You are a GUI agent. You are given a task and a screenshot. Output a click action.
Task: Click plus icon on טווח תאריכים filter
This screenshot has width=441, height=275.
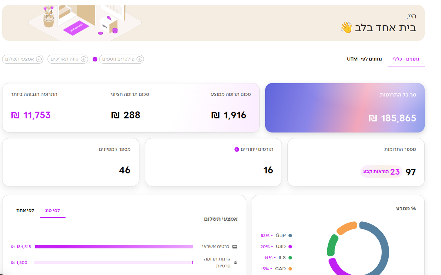[83, 59]
